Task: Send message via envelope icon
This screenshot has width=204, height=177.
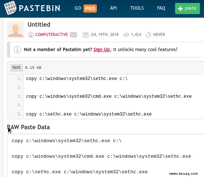Action: click(73, 35)
